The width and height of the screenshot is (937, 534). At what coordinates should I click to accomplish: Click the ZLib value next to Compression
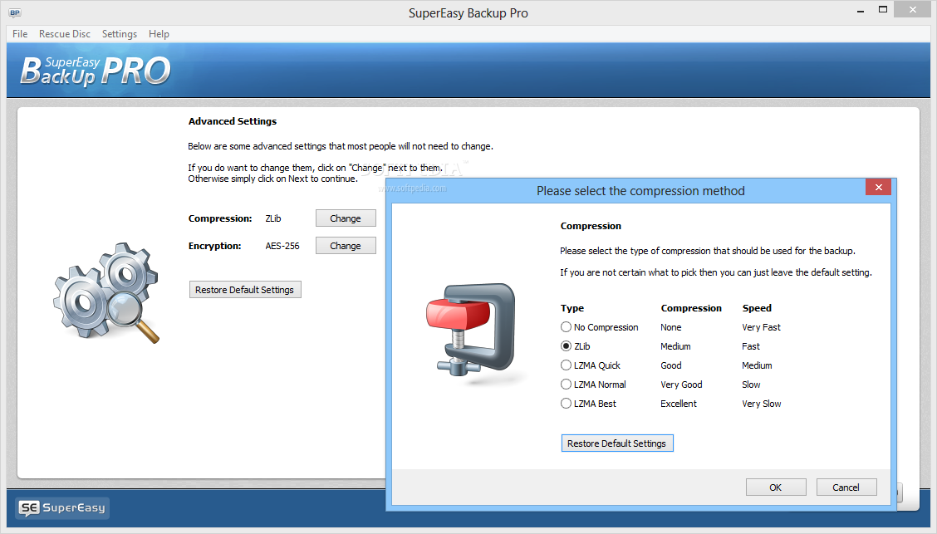[273, 218]
